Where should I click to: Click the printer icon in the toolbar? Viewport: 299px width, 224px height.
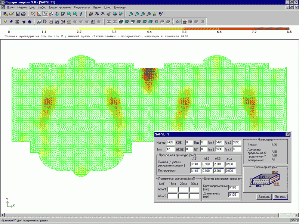(24, 14)
